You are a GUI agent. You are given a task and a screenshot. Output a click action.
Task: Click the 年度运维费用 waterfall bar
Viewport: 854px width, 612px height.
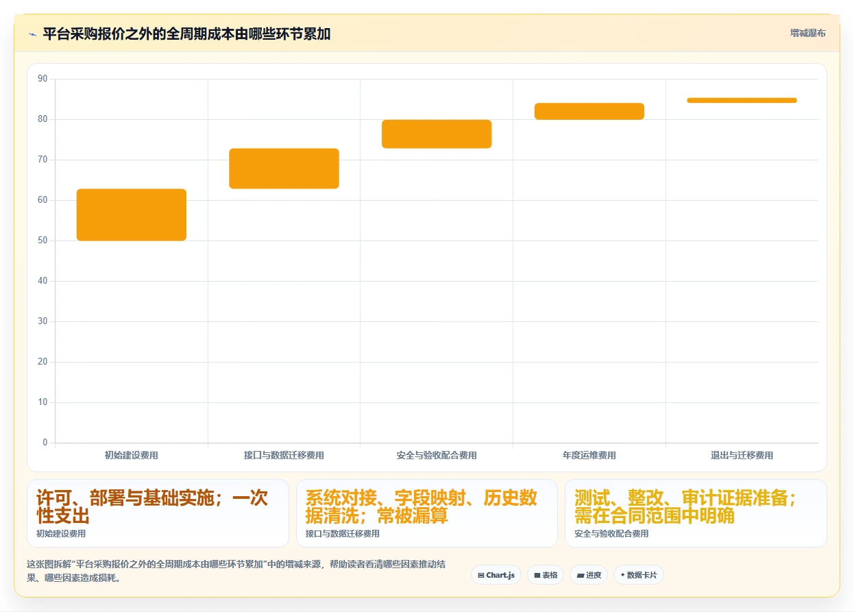[589, 111]
